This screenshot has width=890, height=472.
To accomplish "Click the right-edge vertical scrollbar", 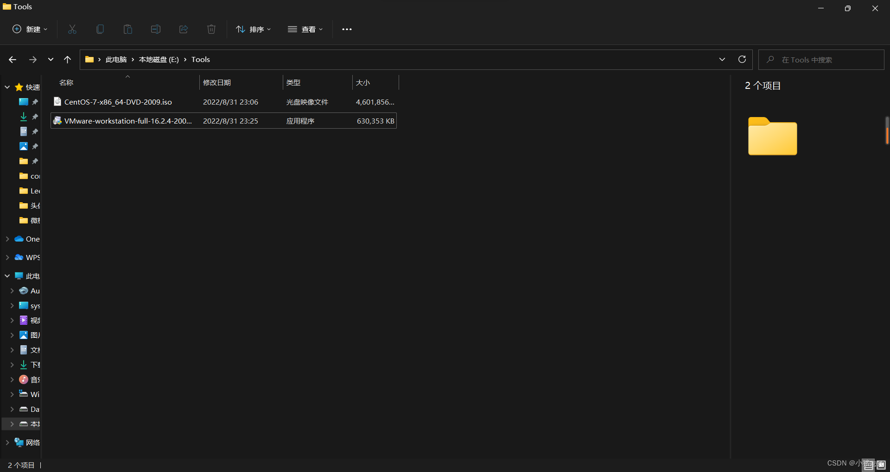I will tap(887, 130).
